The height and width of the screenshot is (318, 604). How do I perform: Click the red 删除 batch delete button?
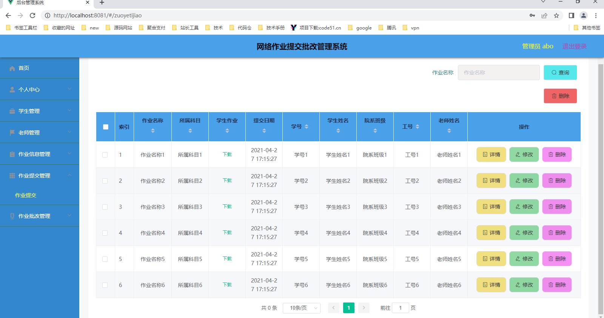[x=560, y=96]
